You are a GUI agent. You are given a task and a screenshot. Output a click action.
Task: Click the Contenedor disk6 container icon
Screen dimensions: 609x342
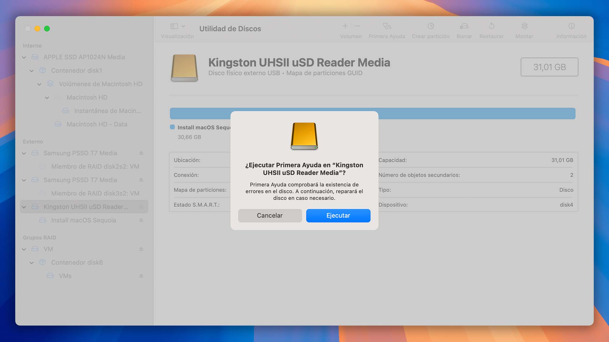pos(43,262)
